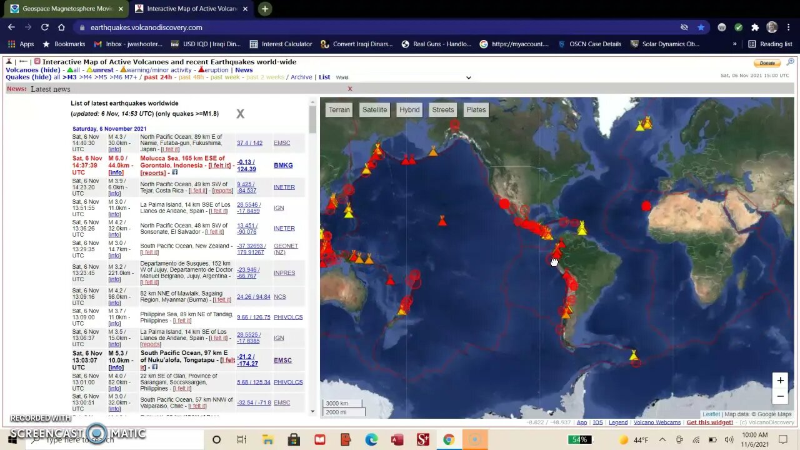
Task: Open the World region dropdown
Action: (403, 77)
